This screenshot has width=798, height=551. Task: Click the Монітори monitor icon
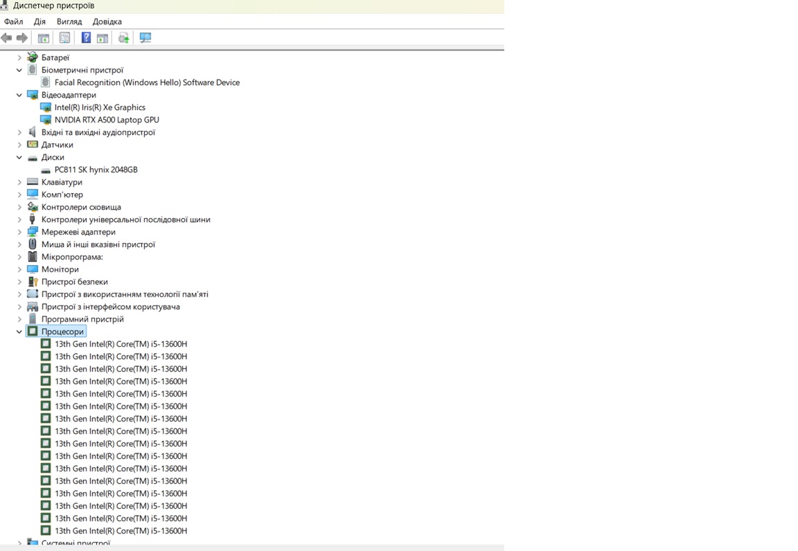33,269
